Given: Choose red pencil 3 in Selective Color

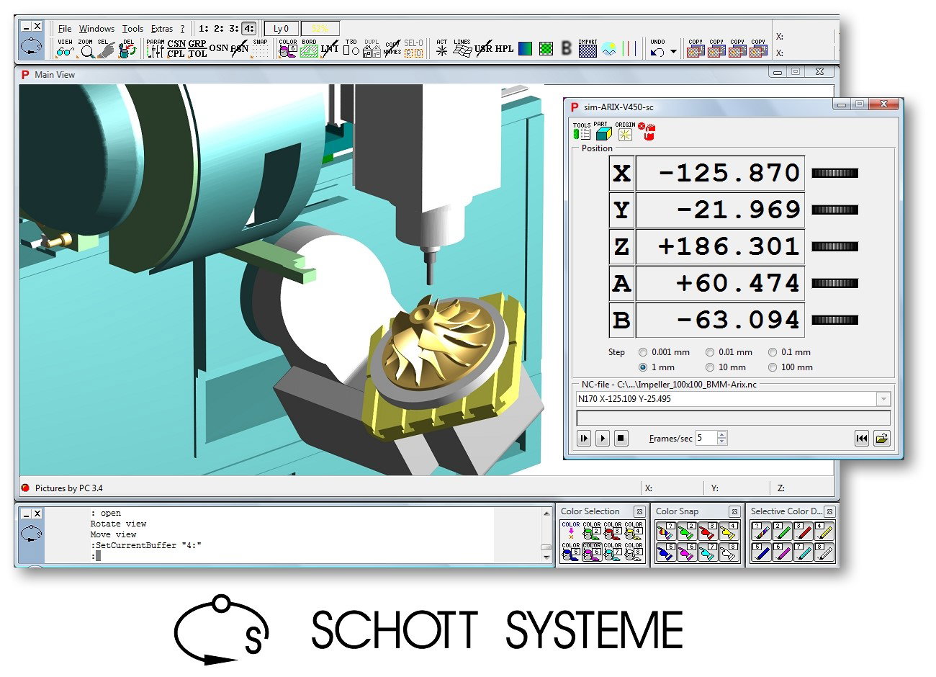Looking at the screenshot, I should (804, 532).
